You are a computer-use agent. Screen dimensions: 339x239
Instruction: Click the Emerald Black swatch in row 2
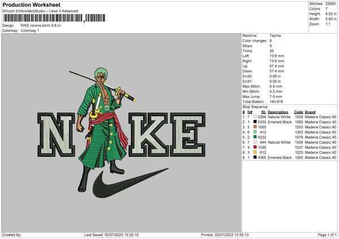(x=255, y=122)
